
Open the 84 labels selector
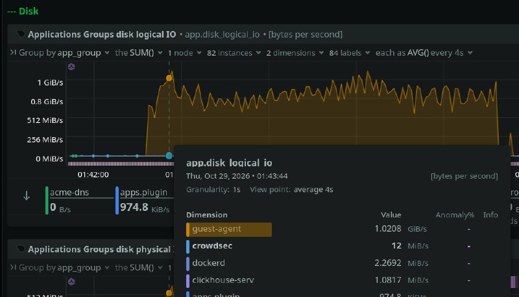tap(349, 53)
